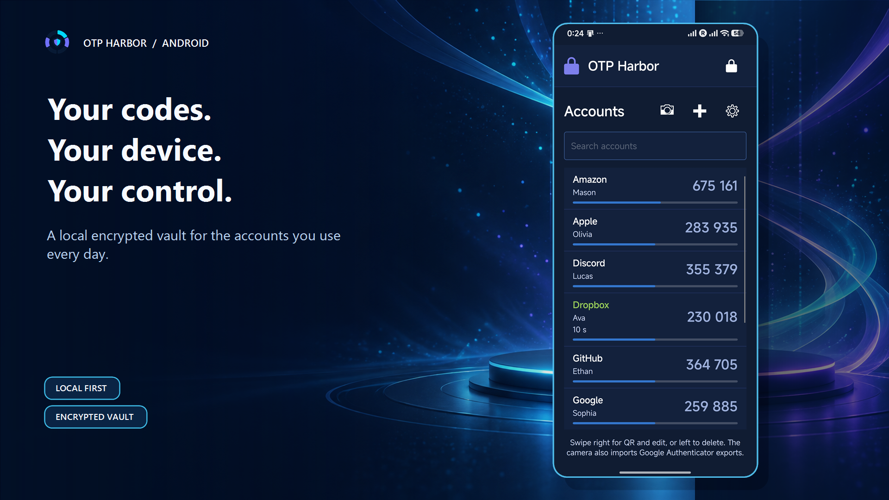Open settings via gear icon

(x=732, y=111)
